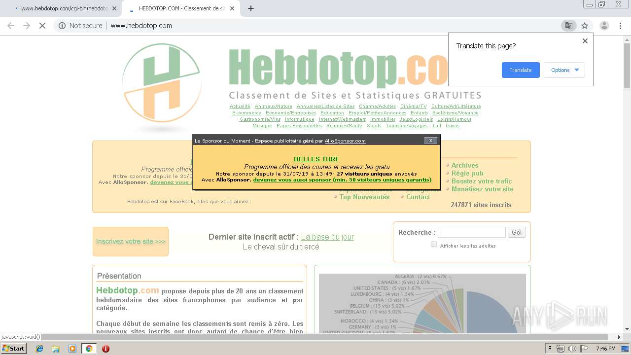Open the BELLES TURF sponsor link
Viewport: 631px width, 355px height.
(316, 159)
